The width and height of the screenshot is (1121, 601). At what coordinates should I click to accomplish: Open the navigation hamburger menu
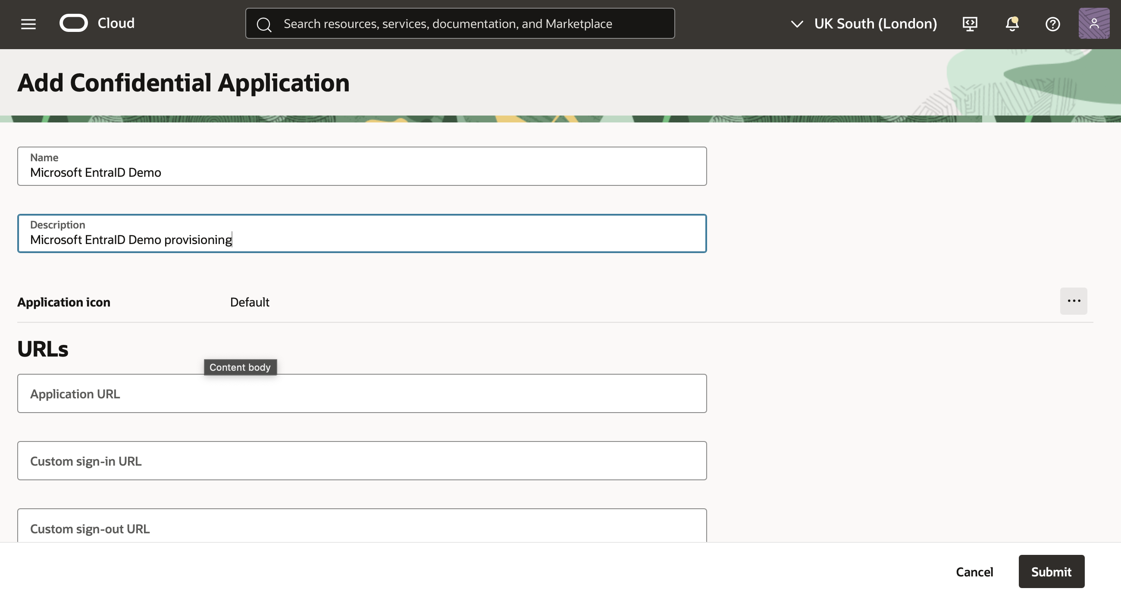coord(28,24)
